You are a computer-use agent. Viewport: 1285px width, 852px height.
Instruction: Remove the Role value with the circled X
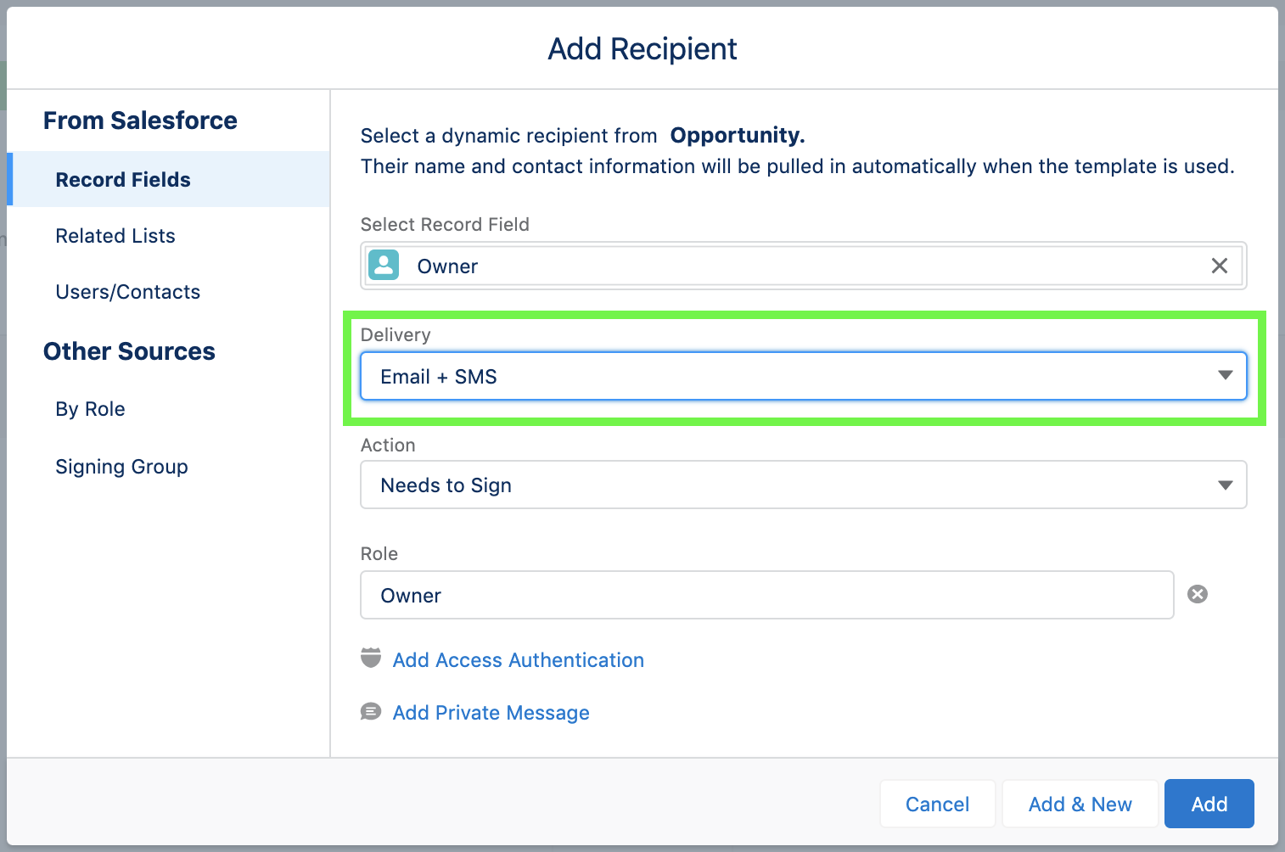(x=1197, y=594)
